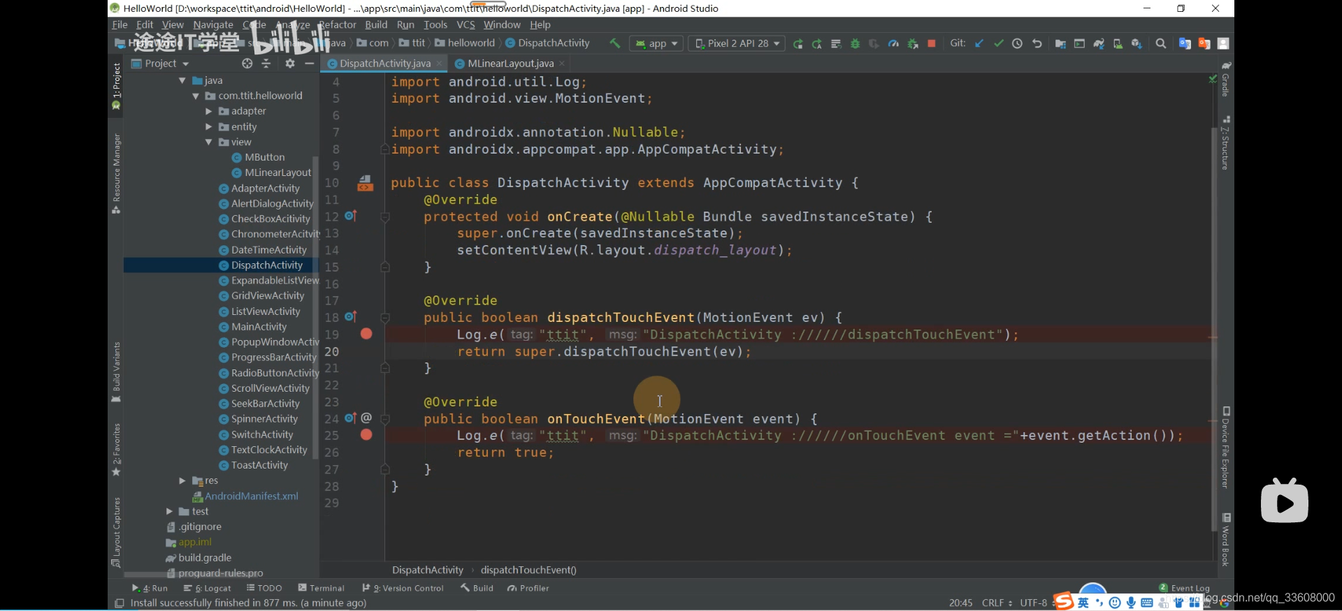The image size is (1342, 611).
Task: Click the blue Translate plugin icon
Action: 1185,43
